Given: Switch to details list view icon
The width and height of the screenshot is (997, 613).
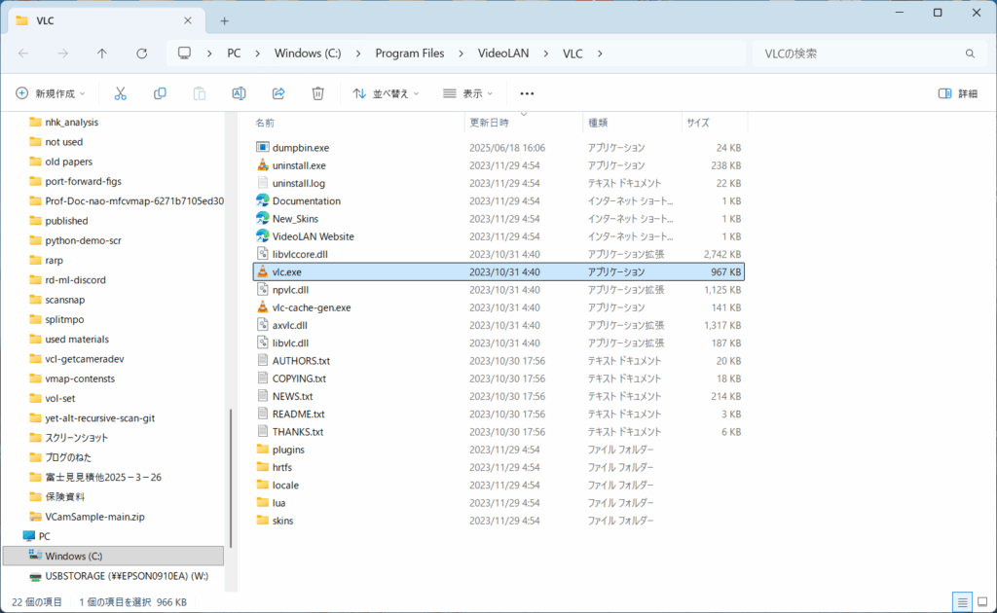Looking at the screenshot, I should click(x=962, y=601).
